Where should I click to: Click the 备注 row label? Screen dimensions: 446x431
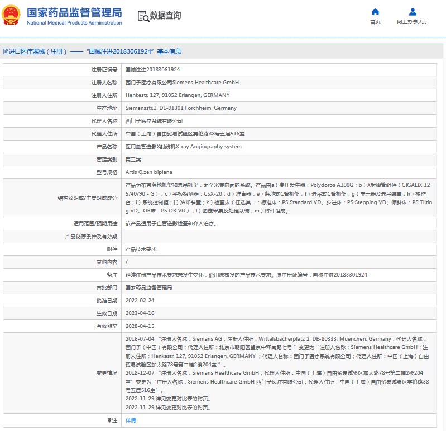click(112, 275)
